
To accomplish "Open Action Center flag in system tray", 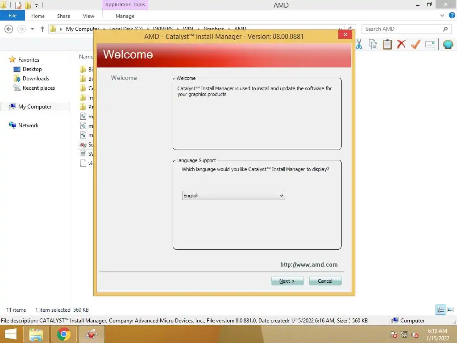I will click(x=393, y=335).
